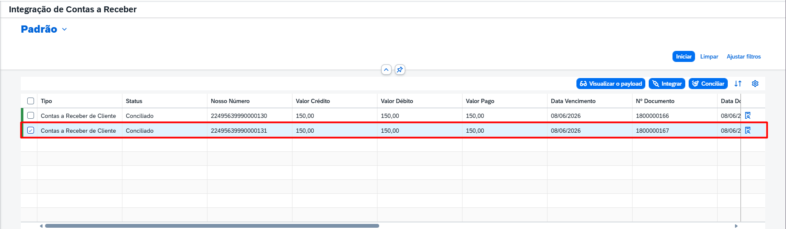Toggle the select-all header checkbox
This screenshot has height=229, width=786.
[x=31, y=101]
